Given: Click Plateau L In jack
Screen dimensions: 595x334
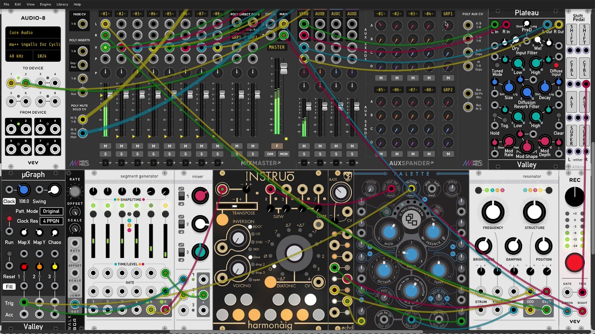Looking at the screenshot, I should 495,25.
